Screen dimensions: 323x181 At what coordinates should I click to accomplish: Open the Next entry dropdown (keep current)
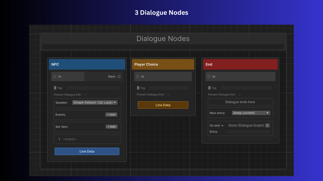click(251, 113)
